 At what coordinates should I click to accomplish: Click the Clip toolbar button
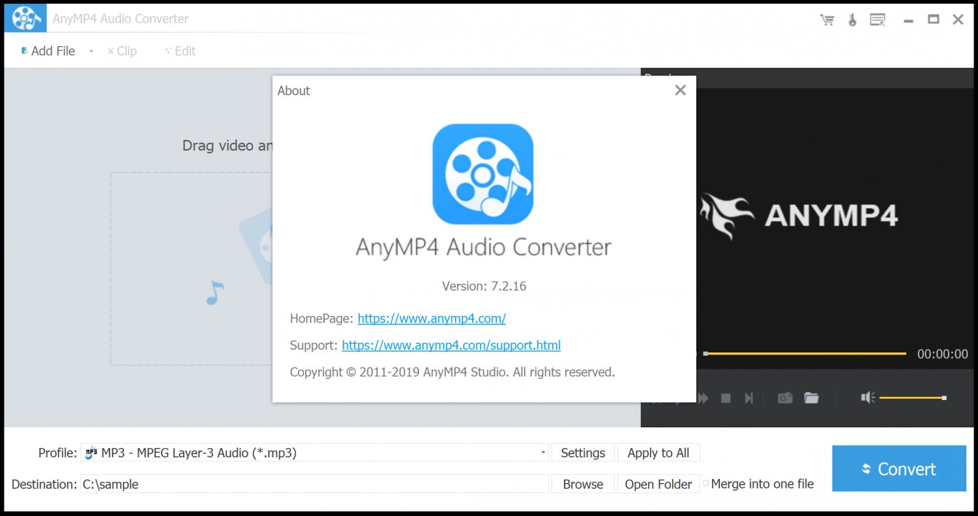pyautogui.click(x=122, y=51)
